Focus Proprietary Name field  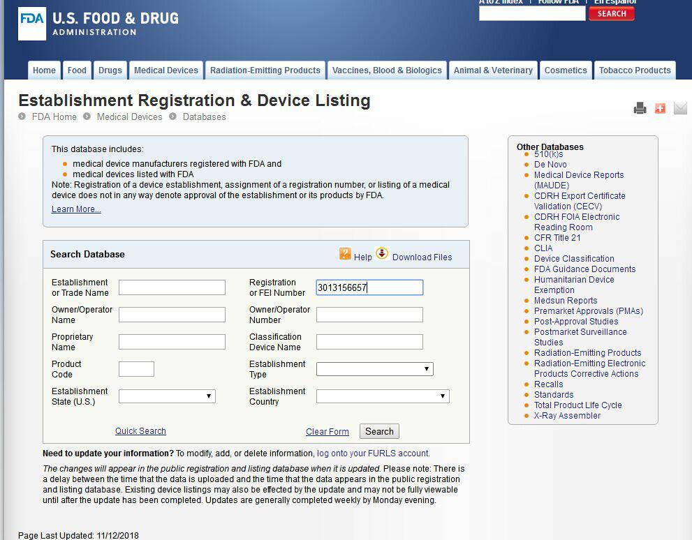click(x=172, y=342)
